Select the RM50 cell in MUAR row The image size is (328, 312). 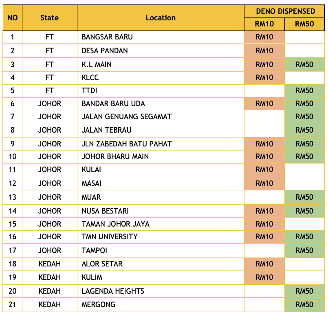(x=304, y=197)
